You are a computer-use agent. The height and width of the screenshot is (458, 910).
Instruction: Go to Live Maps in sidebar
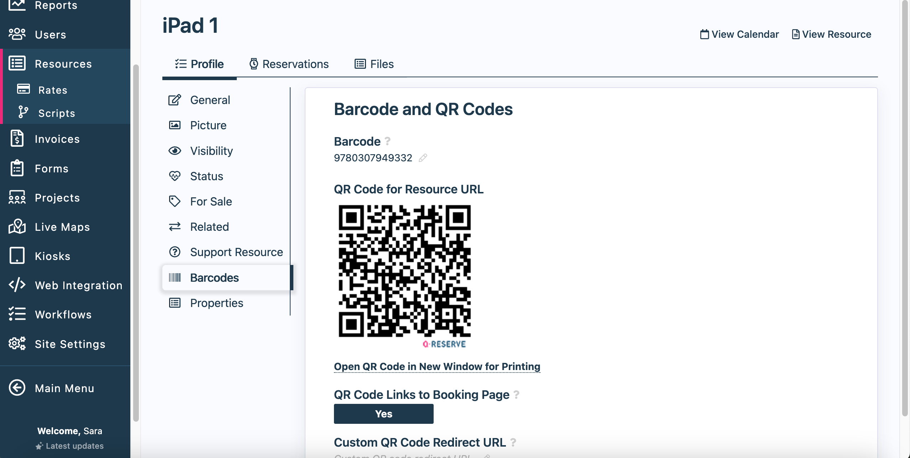[62, 227]
